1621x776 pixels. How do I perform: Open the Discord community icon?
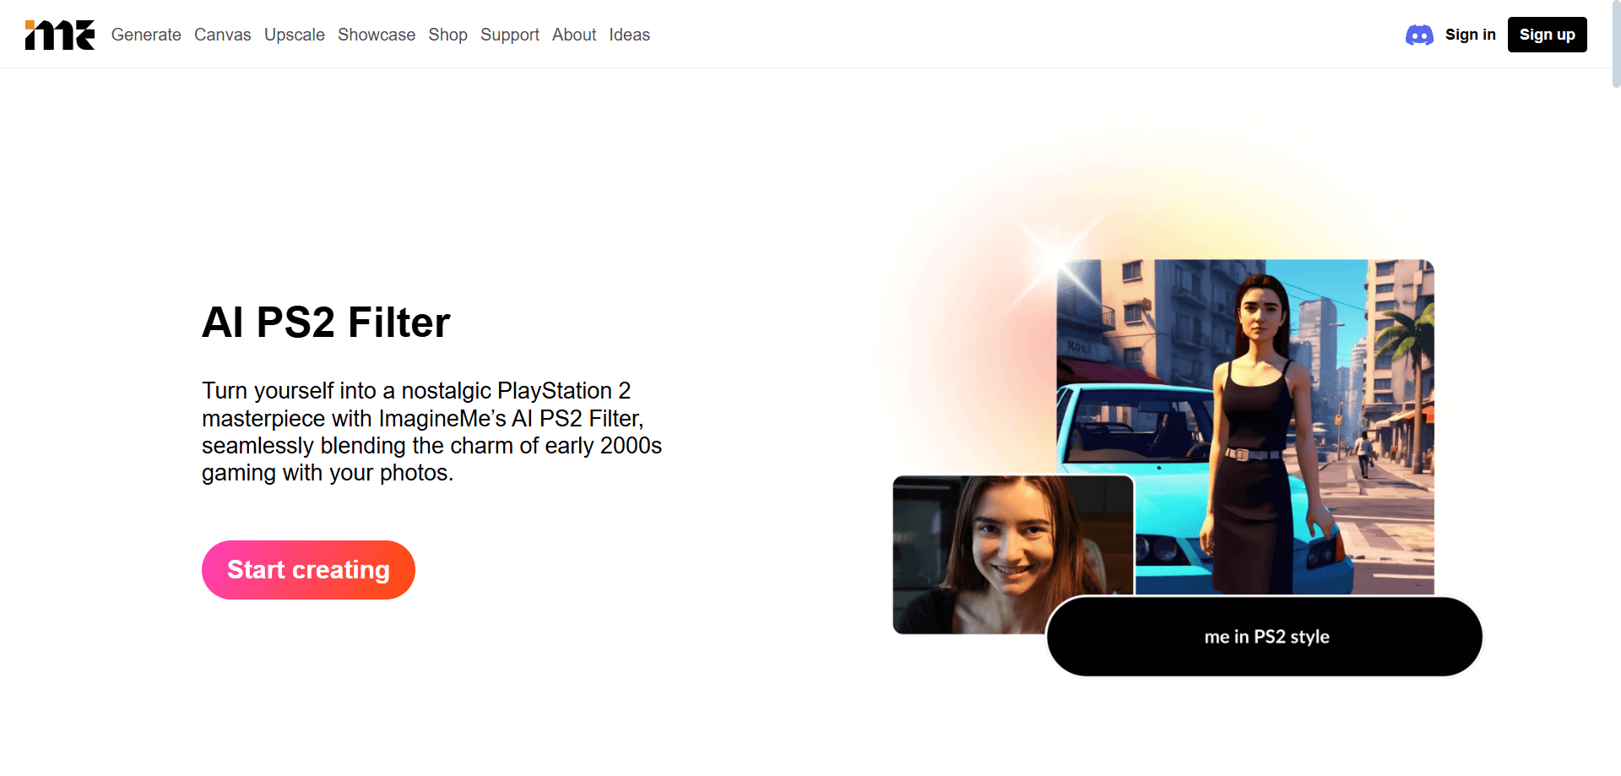point(1418,35)
